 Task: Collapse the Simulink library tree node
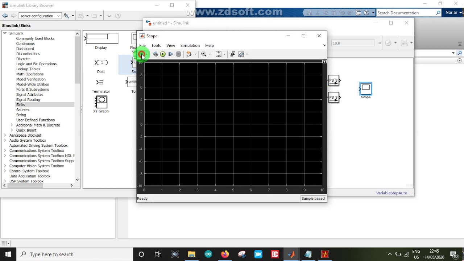tap(5, 33)
